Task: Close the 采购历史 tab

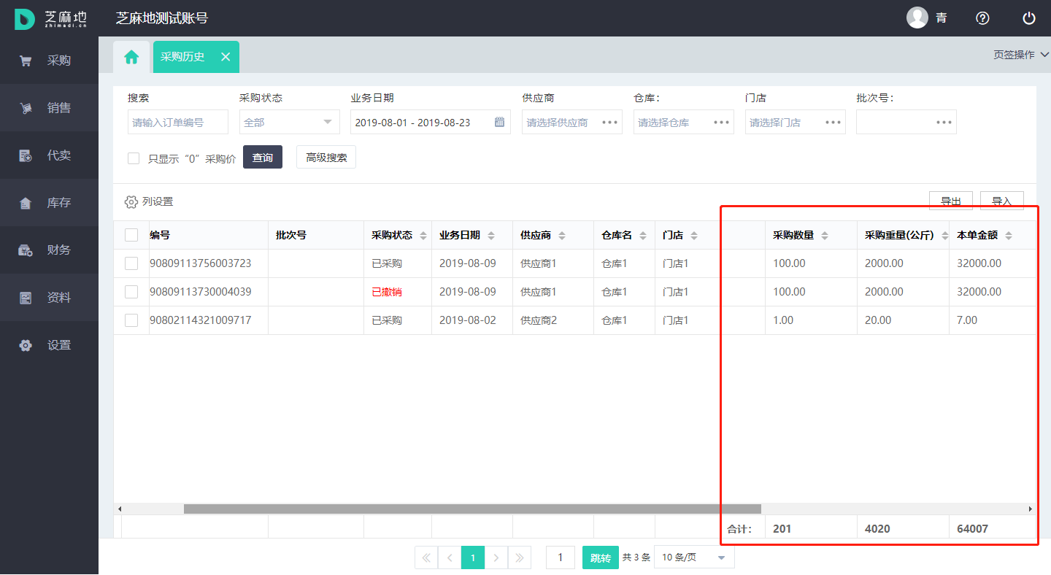Action: (x=226, y=57)
